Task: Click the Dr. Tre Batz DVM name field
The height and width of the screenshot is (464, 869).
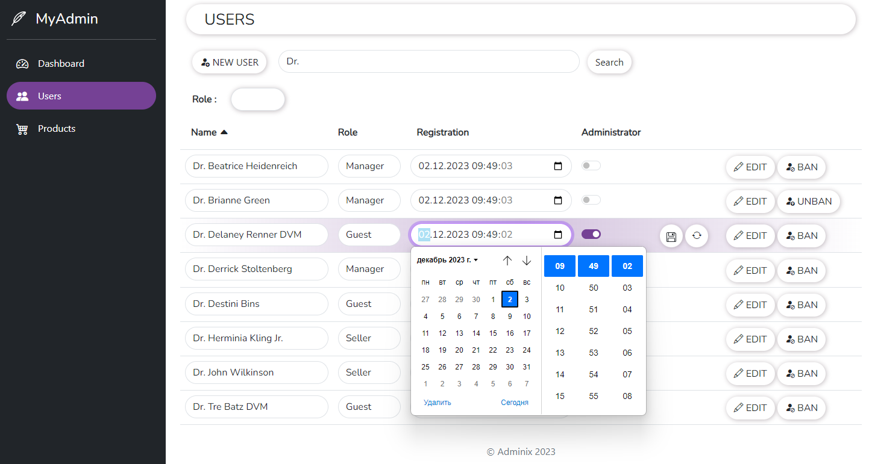Action: pos(257,407)
